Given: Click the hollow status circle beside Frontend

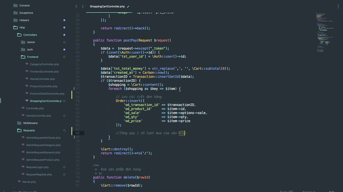Looking at the screenshot, I should tap(64, 57).
